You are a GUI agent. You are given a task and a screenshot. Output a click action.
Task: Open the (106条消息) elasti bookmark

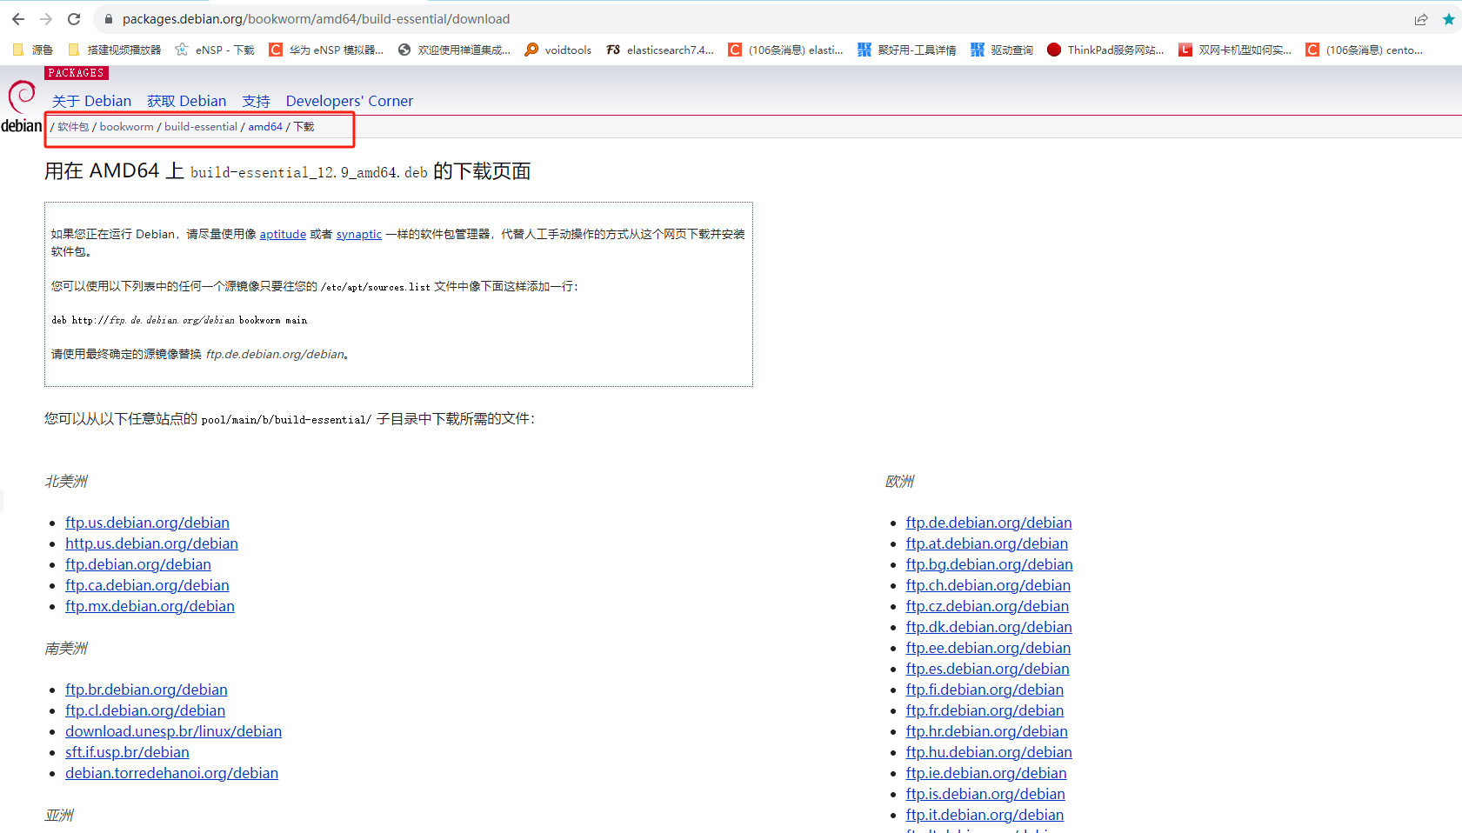(785, 50)
